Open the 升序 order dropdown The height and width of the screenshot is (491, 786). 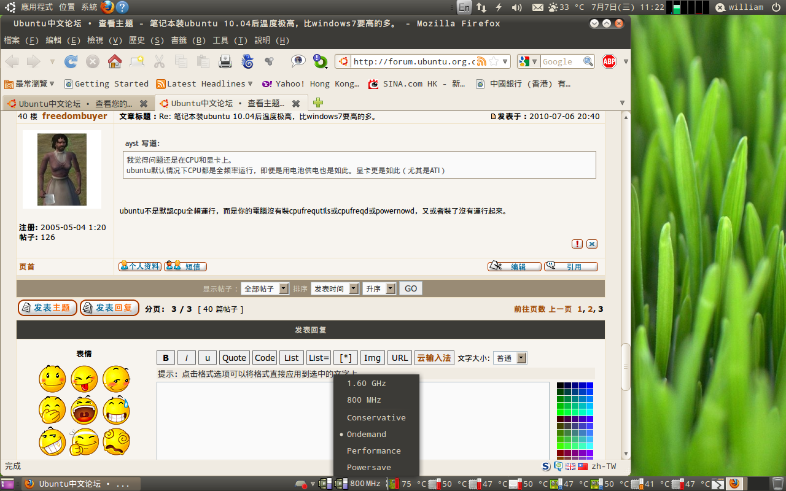(379, 288)
